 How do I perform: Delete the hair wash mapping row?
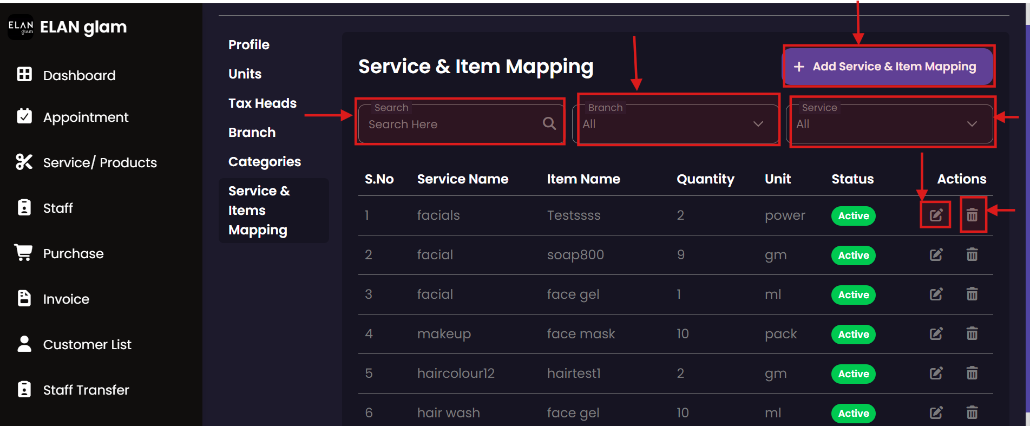(x=972, y=413)
